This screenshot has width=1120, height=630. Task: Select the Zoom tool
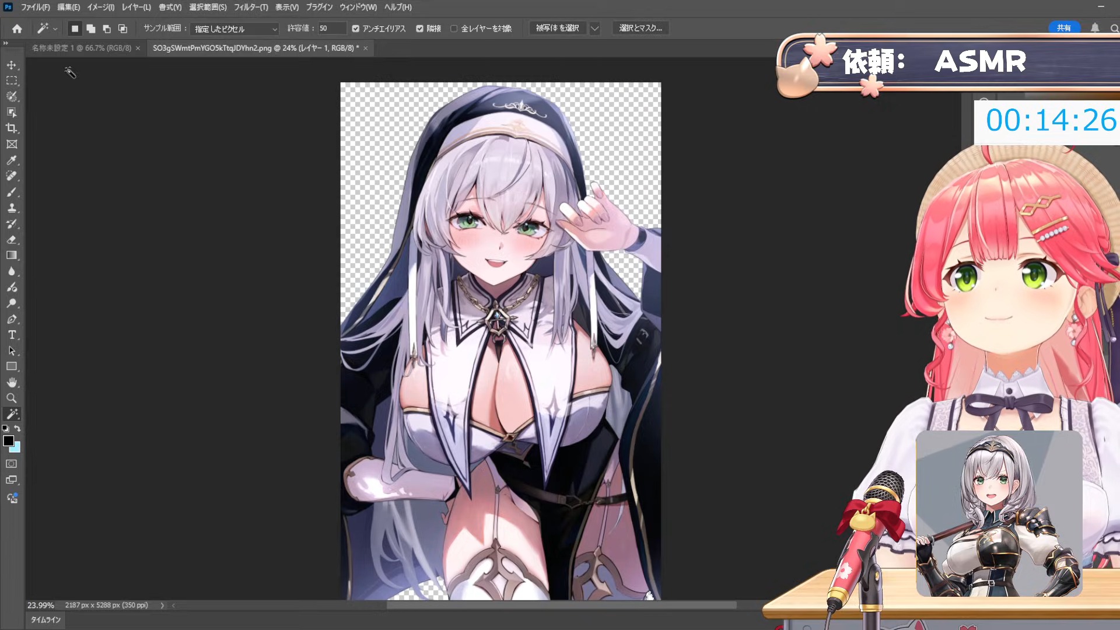(x=12, y=398)
